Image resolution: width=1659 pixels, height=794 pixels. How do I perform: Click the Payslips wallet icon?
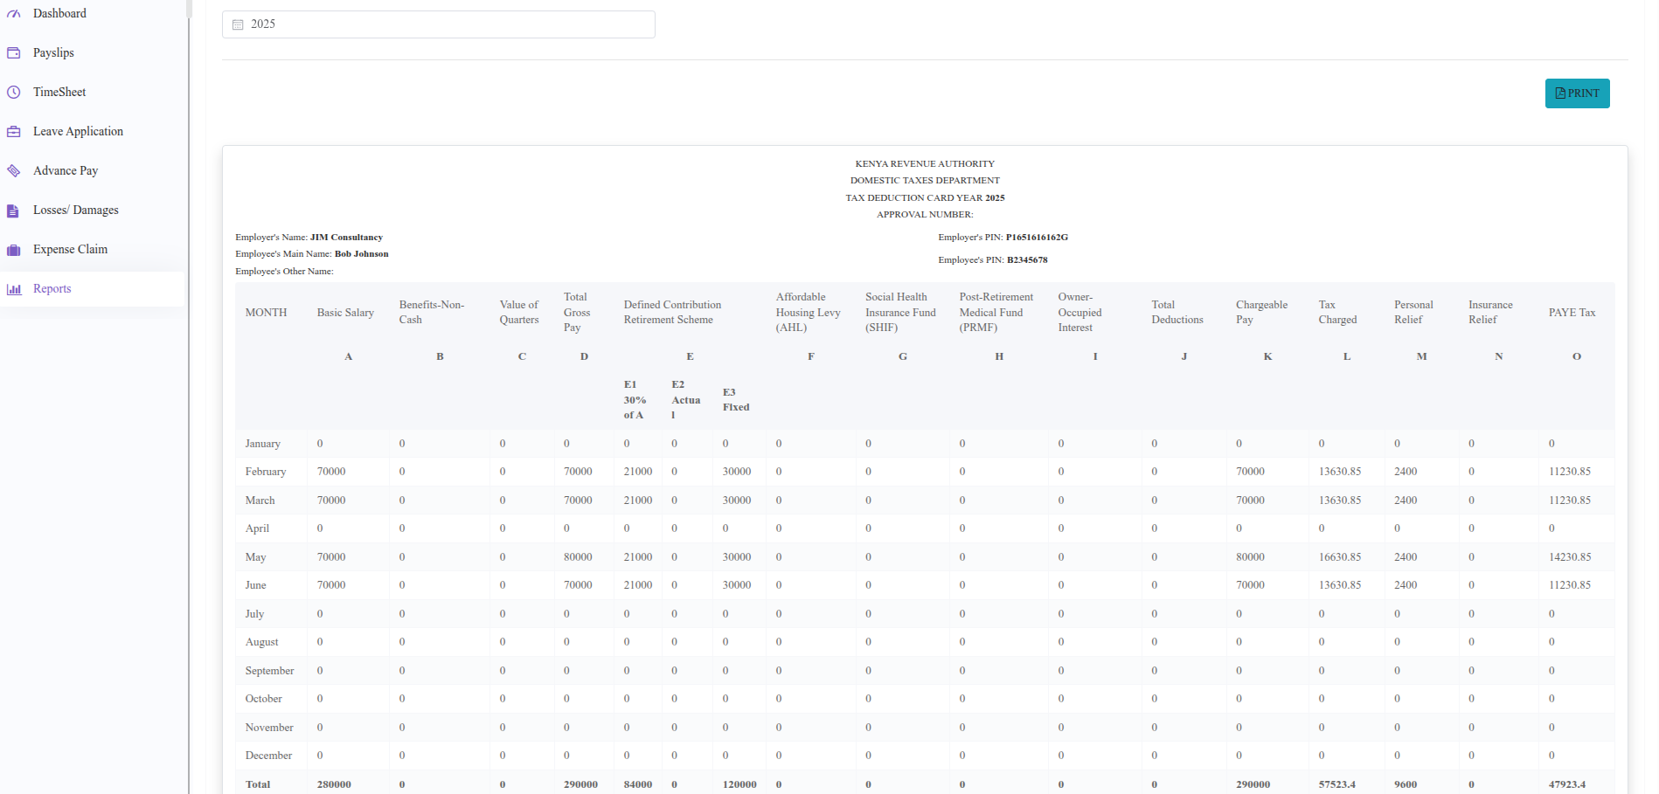pos(14,53)
